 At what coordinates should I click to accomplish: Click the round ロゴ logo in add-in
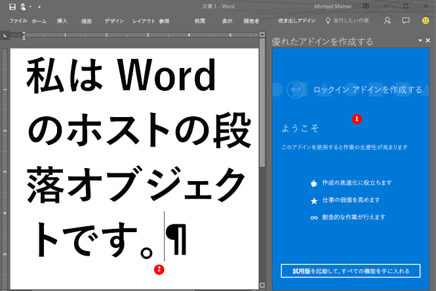(295, 90)
